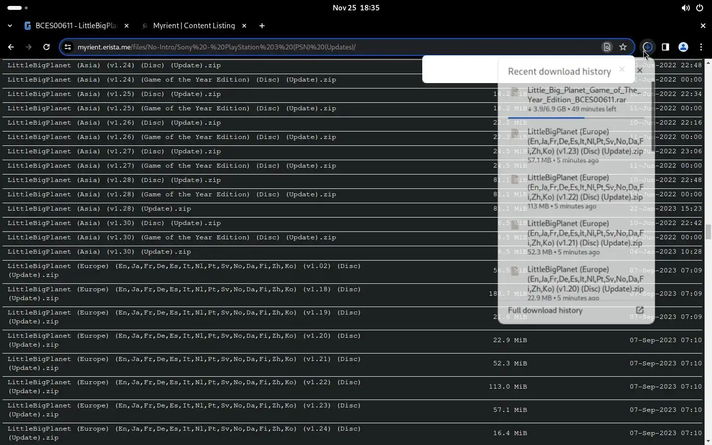Open the system power menu
The width and height of the screenshot is (712, 445).
click(700, 8)
